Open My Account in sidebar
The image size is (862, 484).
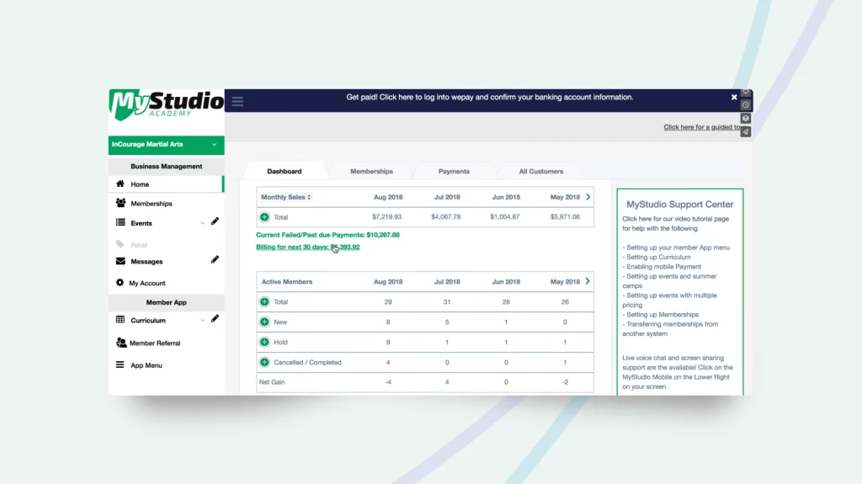[x=147, y=284]
